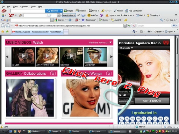Open the Weather toolbar button
This screenshot has height=134, width=179.
tap(81, 11)
